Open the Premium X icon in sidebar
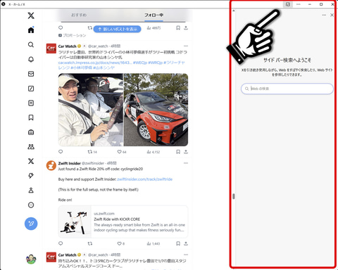This screenshot has width=338, height=270. click(x=31, y=161)
